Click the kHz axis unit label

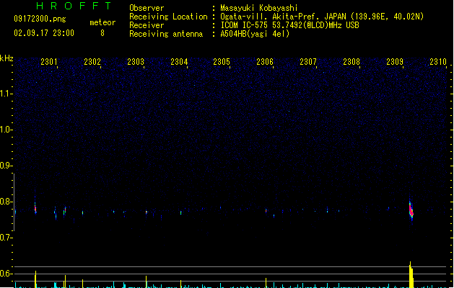click(x=6, y=58)
